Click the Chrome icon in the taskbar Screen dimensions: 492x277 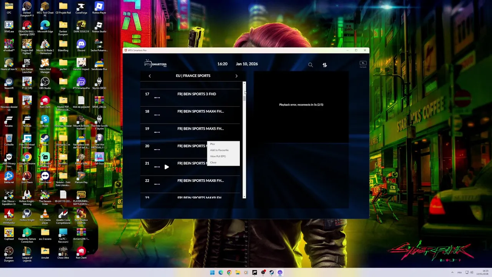[229, 272]
